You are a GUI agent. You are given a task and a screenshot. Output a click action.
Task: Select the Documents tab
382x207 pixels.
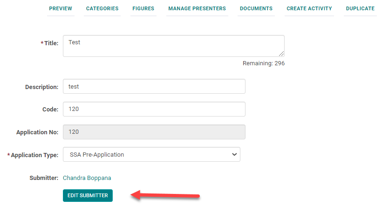point(256,8)
